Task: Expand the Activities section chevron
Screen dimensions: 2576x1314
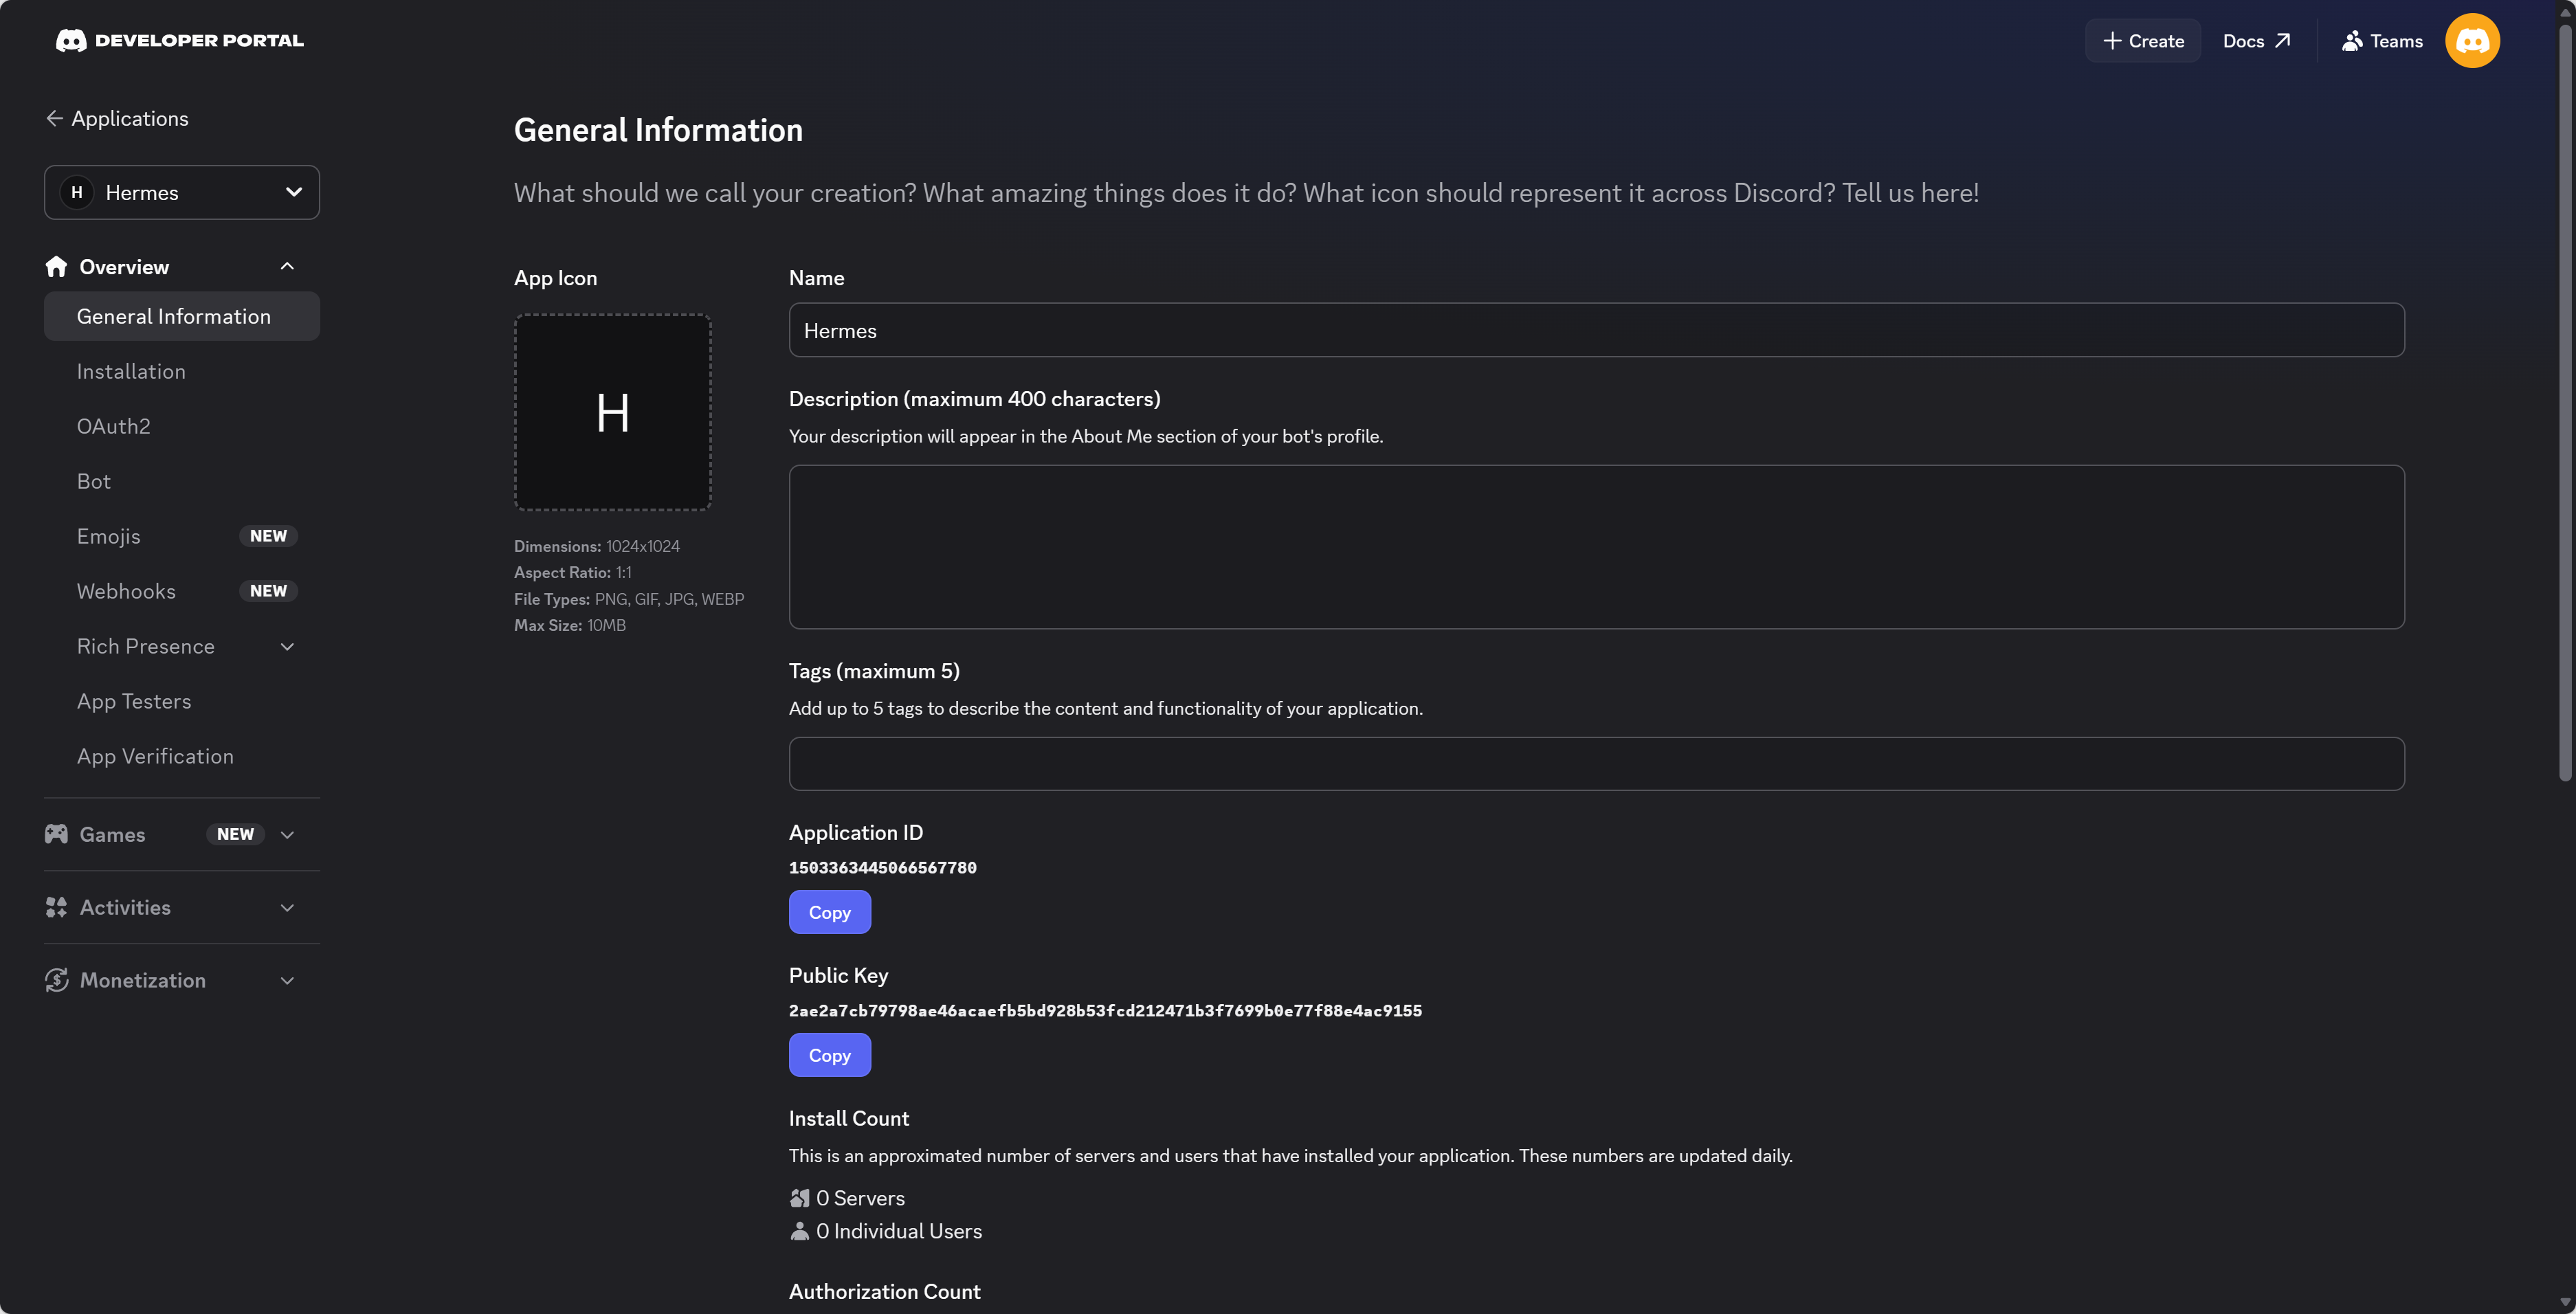Action: click(x=287, y=908)
